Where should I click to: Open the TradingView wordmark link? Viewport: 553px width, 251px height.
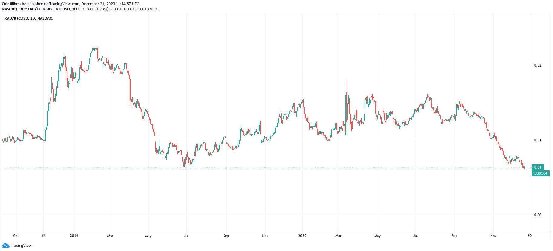tap(21, 246)
